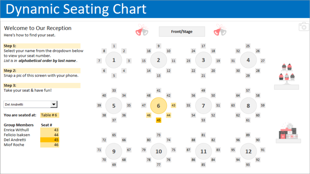Click the left wedding bells icon

click(142, 31)
